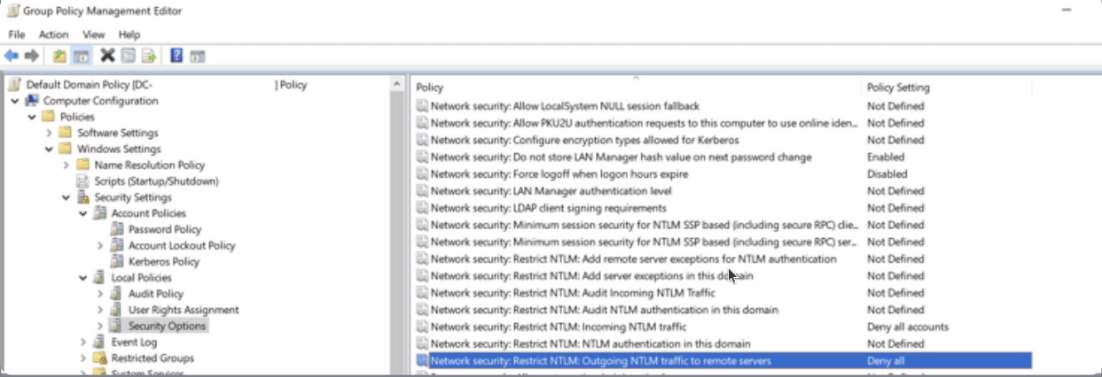Open the View menu
Viewport: 1102px width, 377px height.
tap(93, 35)
